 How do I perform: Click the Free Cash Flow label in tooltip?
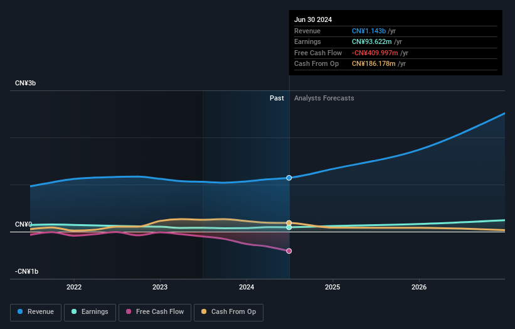point(318,53)
